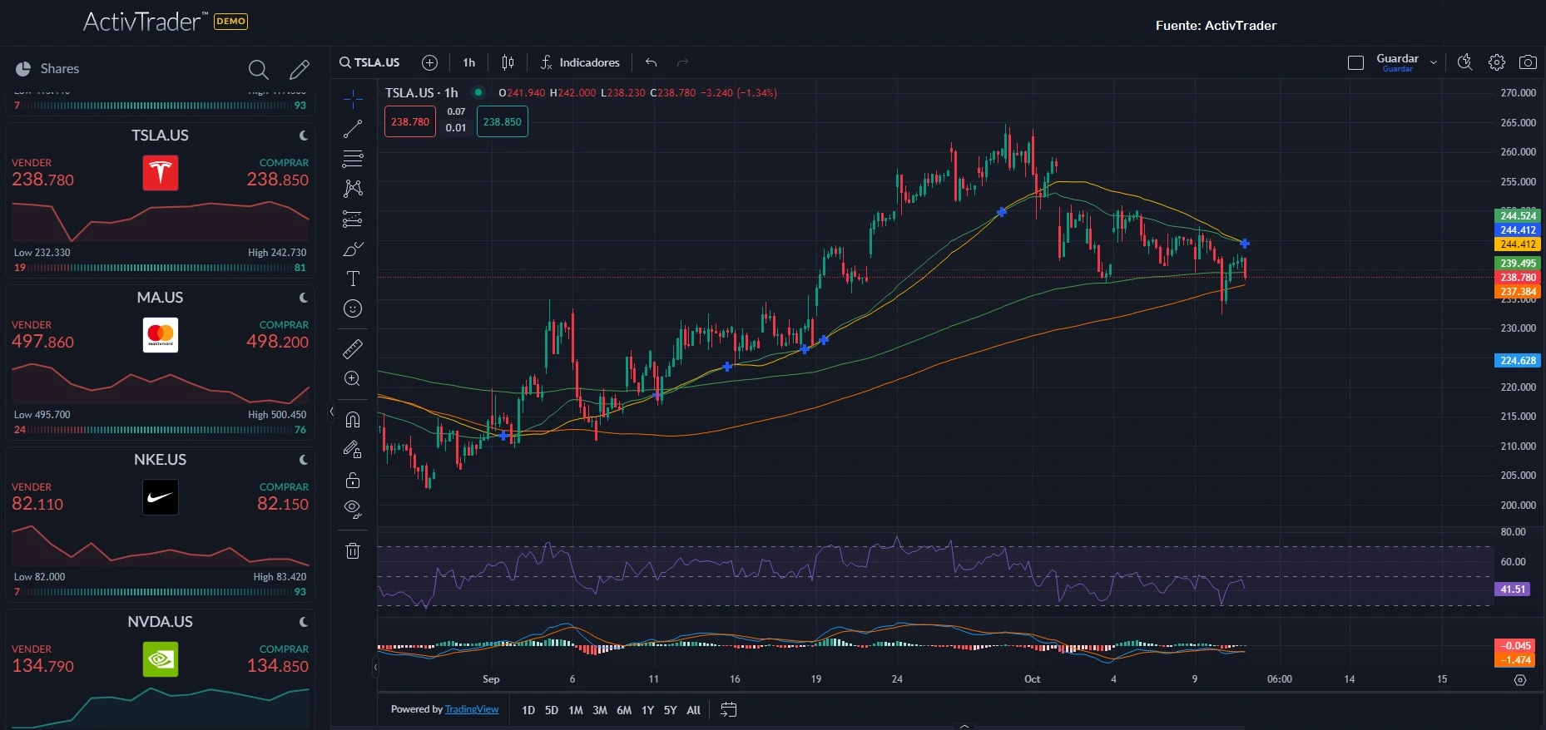Switch chart range to 5Y
This screenshot has width=1546, height=730.
tap(670, 710)
